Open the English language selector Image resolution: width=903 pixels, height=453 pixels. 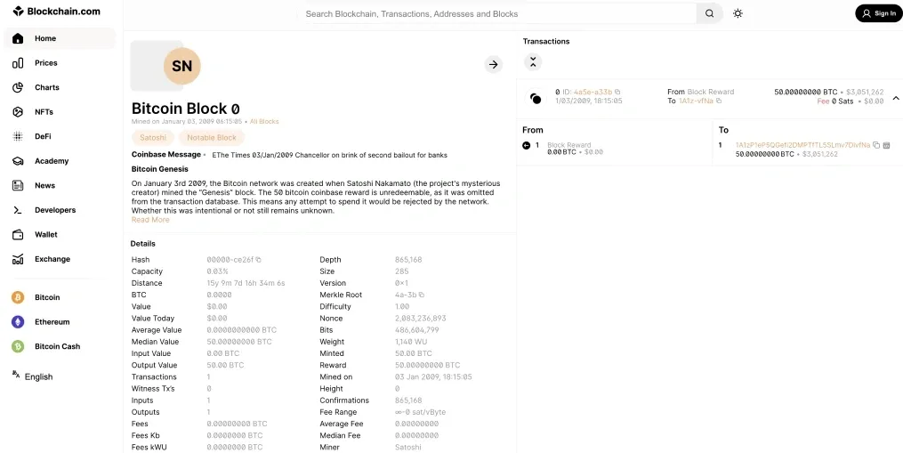tap(32, 376)
